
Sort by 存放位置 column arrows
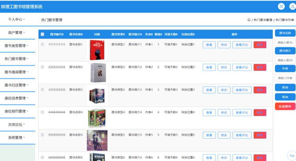click(194, 34)
